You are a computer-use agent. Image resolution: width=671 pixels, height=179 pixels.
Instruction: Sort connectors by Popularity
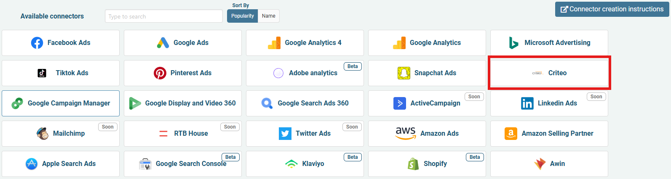[242, 16]
